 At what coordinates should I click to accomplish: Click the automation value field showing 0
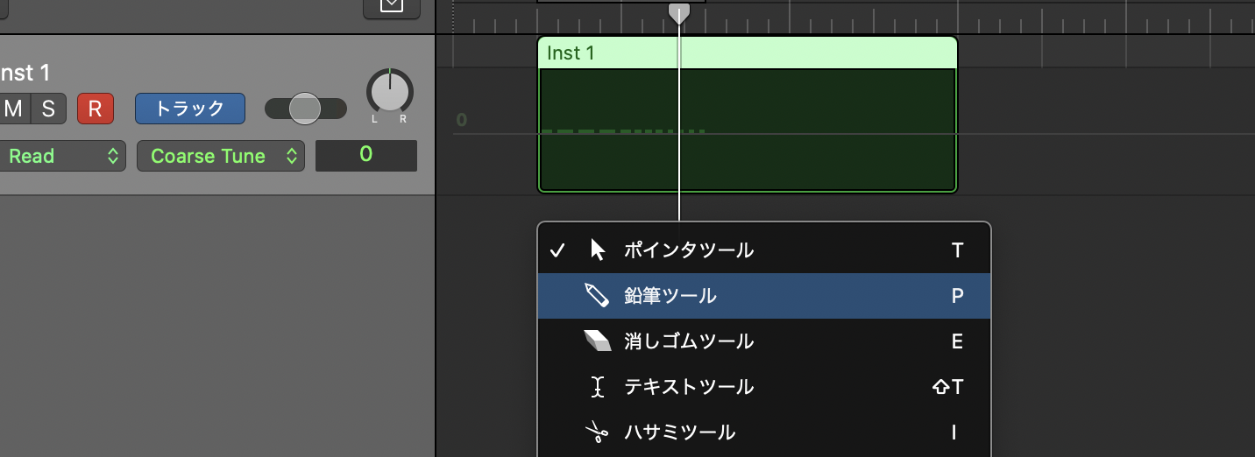coord(365,155)
